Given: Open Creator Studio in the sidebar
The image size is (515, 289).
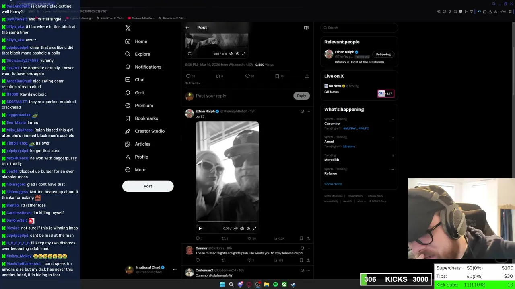Looking at the screenshot, I should coord(144,131).
